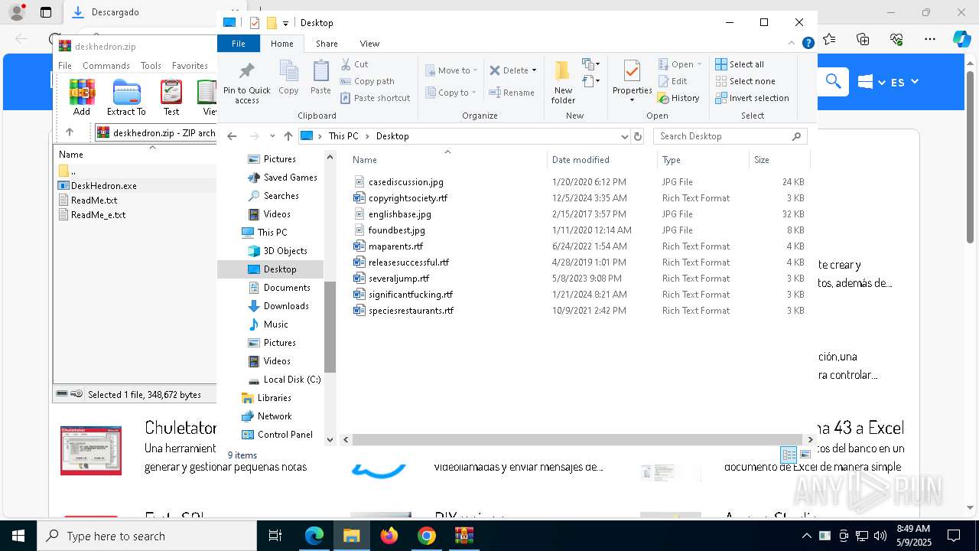Open Firefox from the taskbar
Image resolution: width=979 pixels, height=551 pixels.
tap(389, 536)
